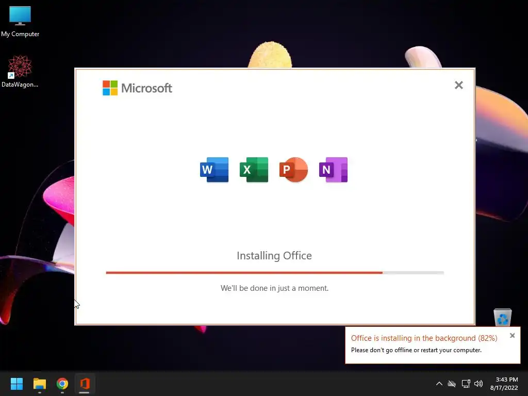Click the cloud sync tray icon
Image resolution: width=528 pixels, height=396 pixels.
pyautogui.click(x=452, y=384)
